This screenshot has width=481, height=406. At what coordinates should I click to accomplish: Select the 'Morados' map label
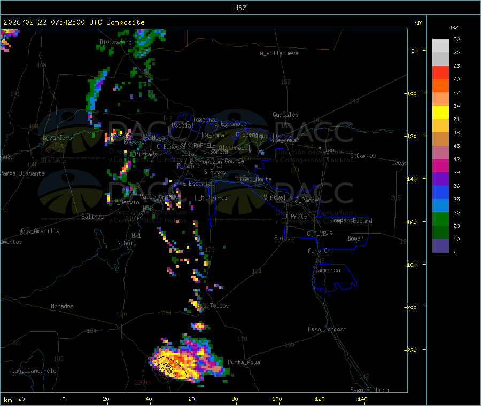point(62,306)
